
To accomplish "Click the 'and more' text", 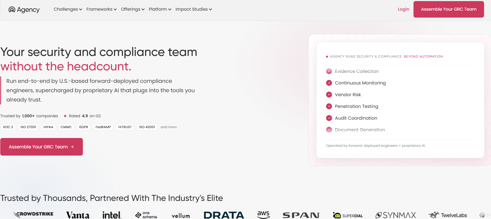I will [x=169, y=127].
